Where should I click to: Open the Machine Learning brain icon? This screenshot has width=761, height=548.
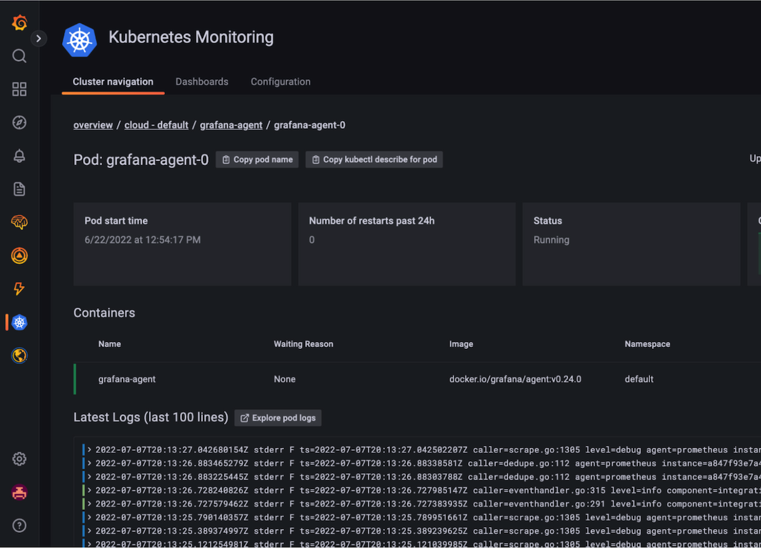click(x=19, y=222)
